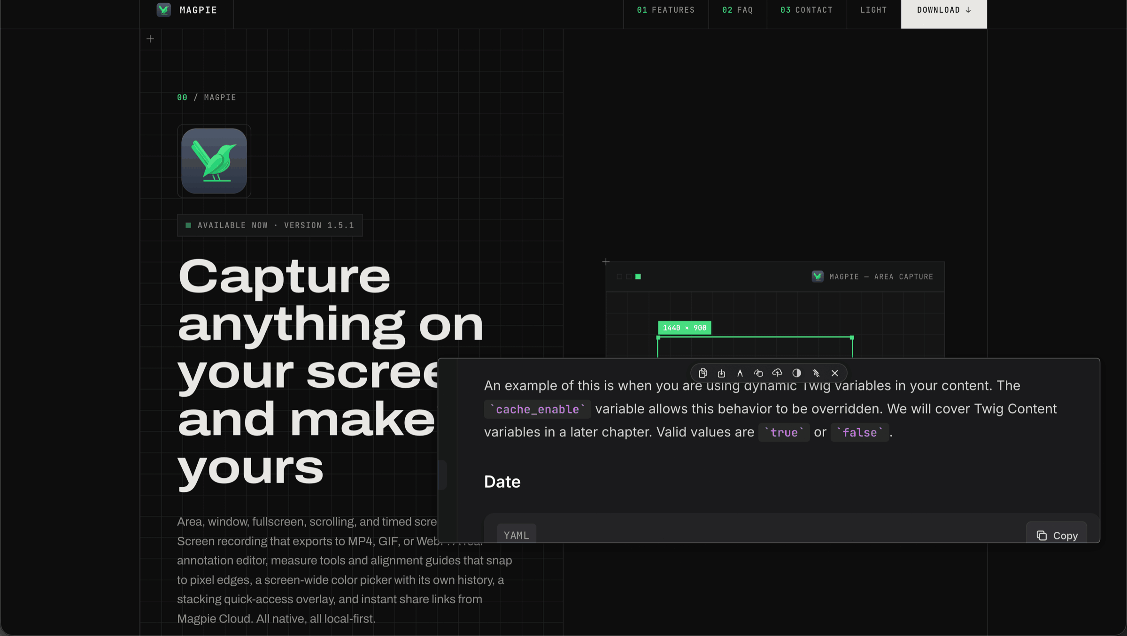Click the hand drag icon in overlay toolbar
Screen dimensions: 1127x636
click(x=758, y=373)
